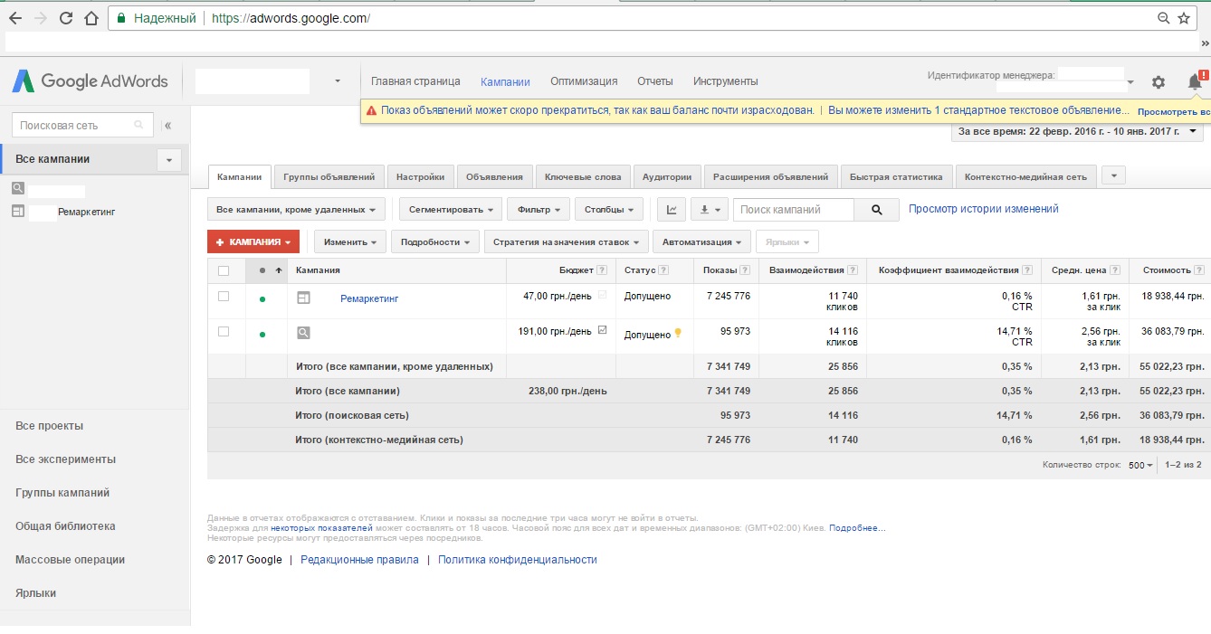Open Оптимизация in top menu
Viewport: 1211px width, 634px height.
pyautogui.click(x=584, y=81)
